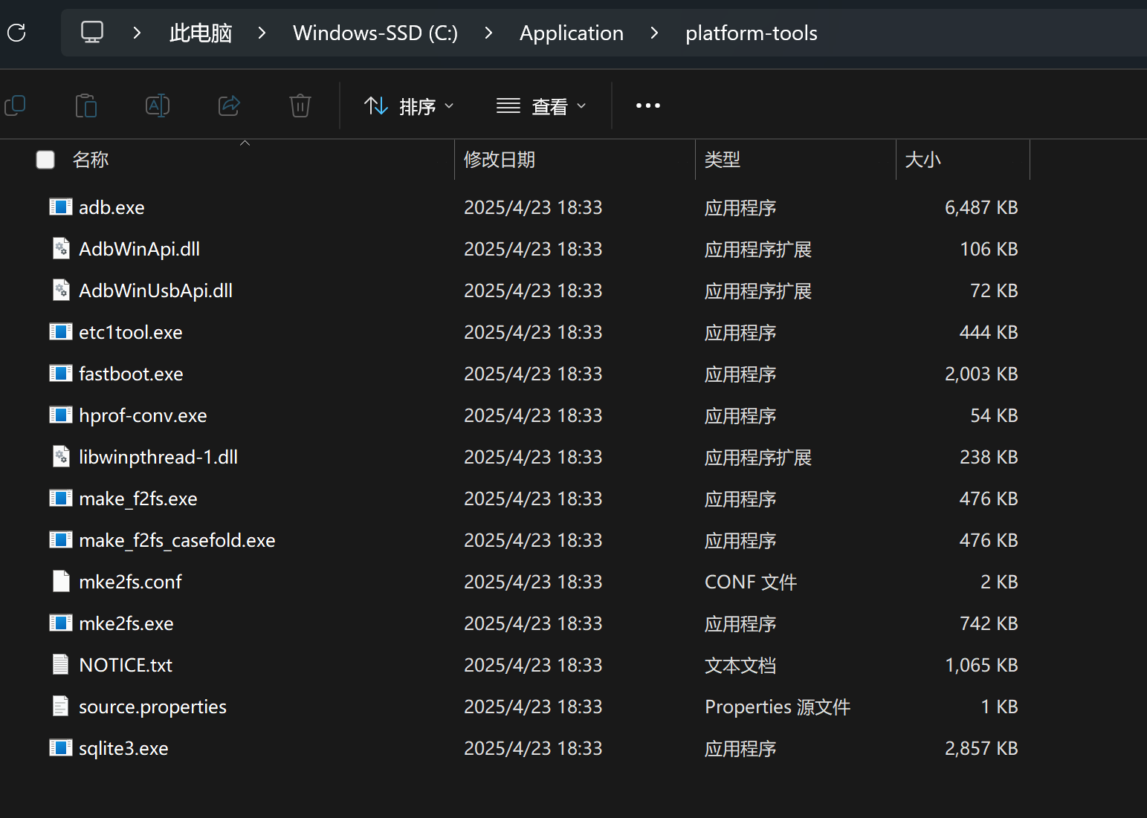Select the NOTICE.txt file name

click(x=126, y=665)
